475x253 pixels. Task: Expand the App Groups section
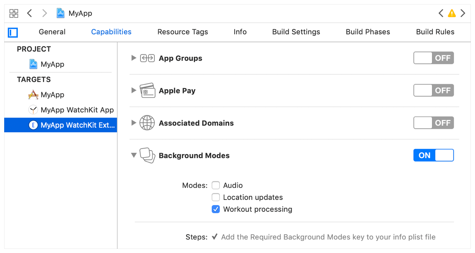[x=133, y=58]
